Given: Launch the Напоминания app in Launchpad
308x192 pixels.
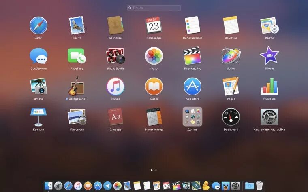Looking at the screenshot, I should click(x=192, y=25).
